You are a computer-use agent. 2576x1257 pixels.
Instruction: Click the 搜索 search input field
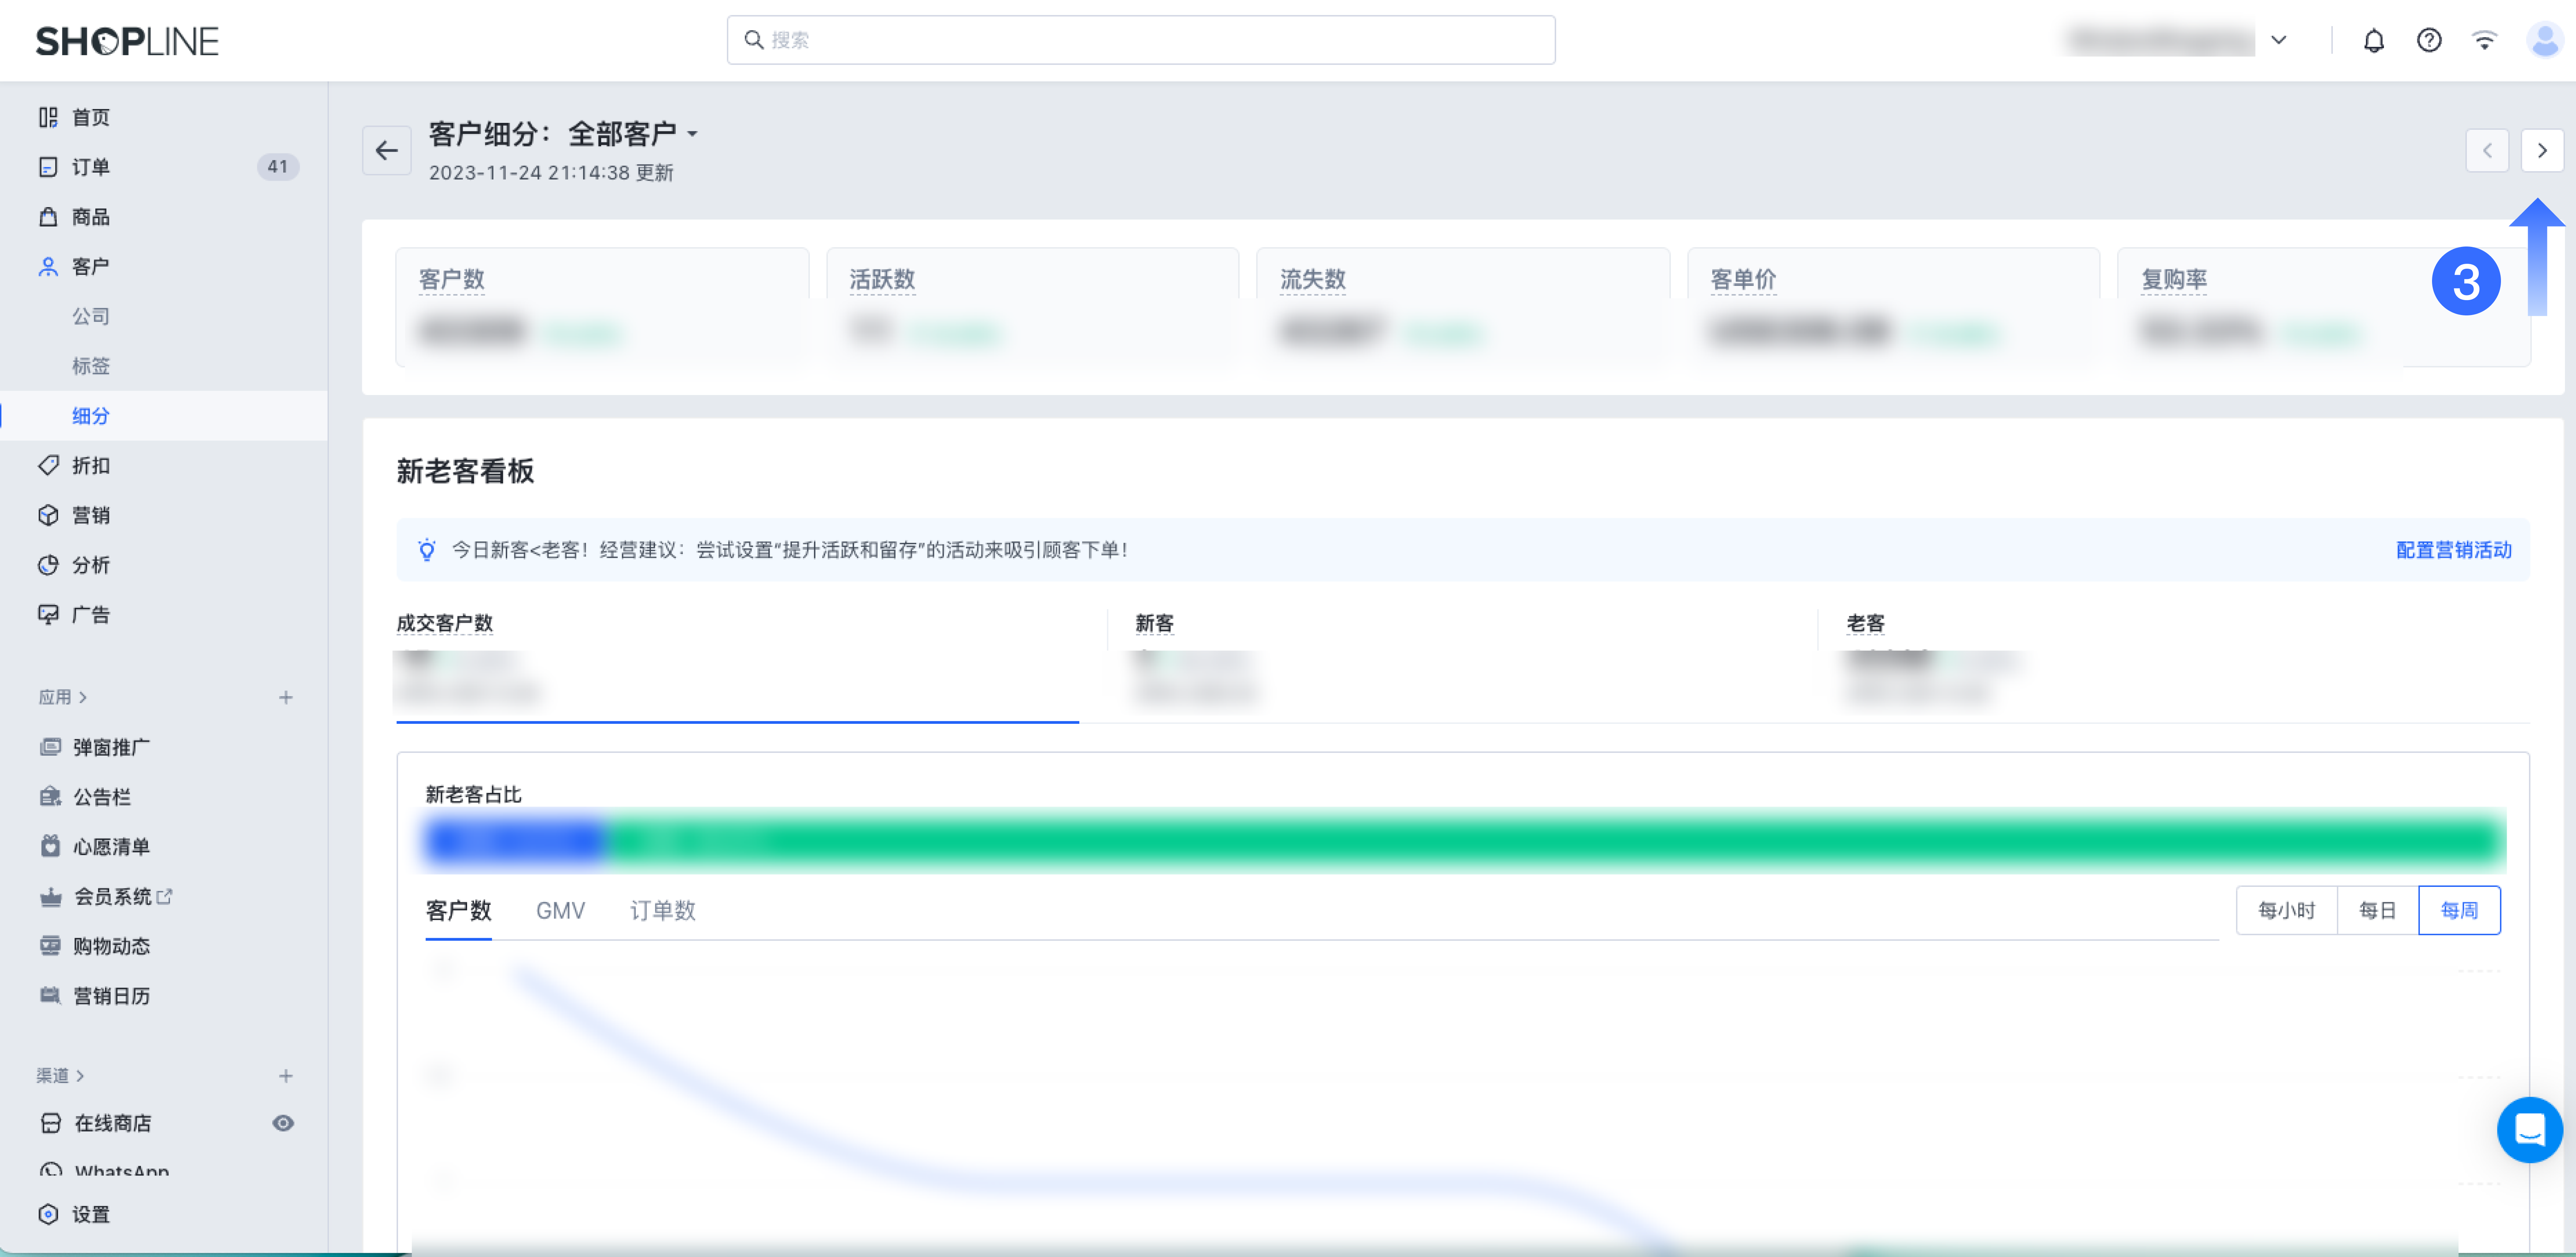1141,40
